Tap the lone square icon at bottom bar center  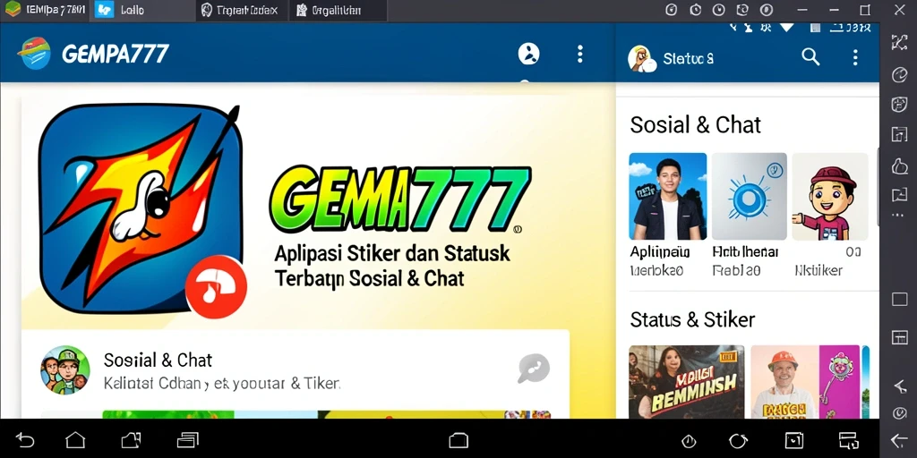(x=458, y=440)
